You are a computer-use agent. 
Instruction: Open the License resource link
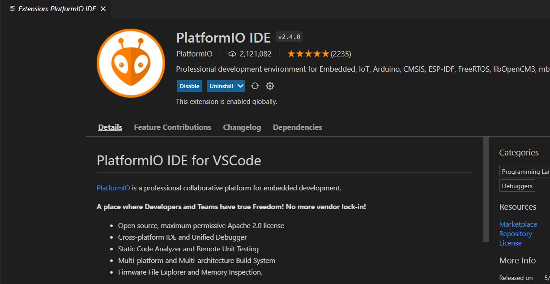511,243
